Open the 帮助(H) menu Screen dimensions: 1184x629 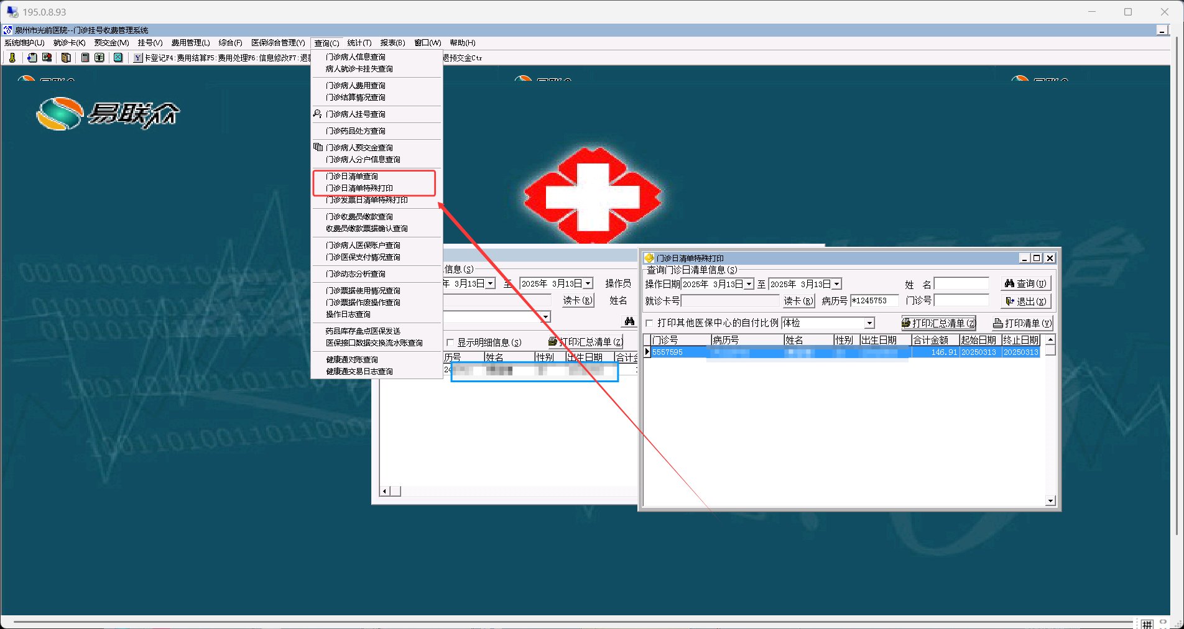click(463, 43)
